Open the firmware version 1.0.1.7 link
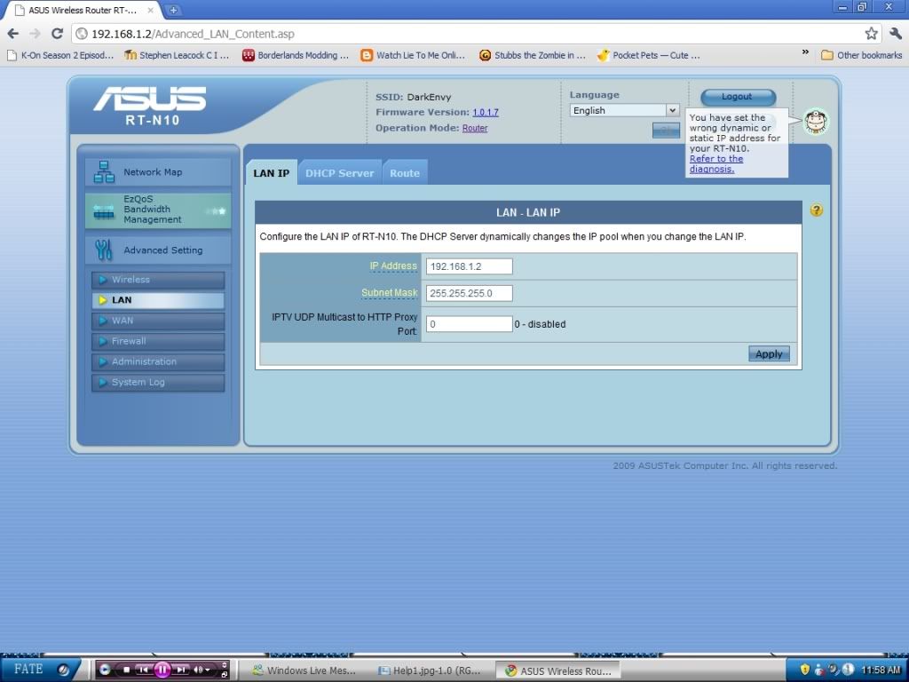The height and width of the screenshot is (682, 909). tap(486, 113)
